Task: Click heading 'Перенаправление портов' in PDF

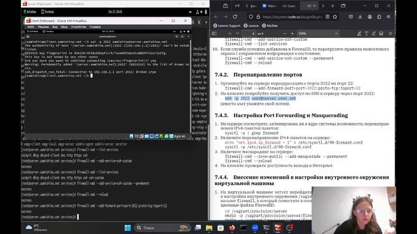Action: click(268, 75)
